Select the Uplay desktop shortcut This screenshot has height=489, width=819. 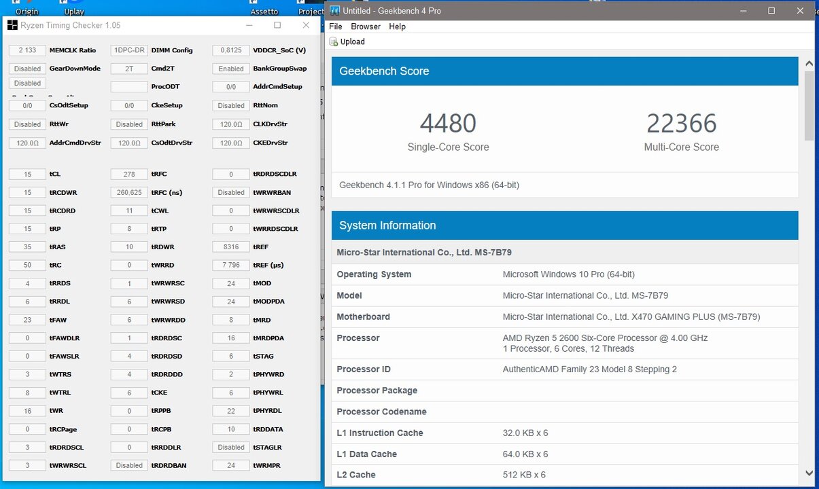tap(74, 8)
